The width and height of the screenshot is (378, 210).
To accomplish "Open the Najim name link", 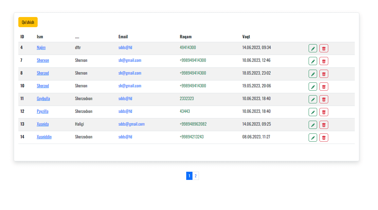I will point(41,48).
